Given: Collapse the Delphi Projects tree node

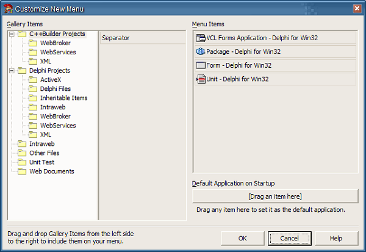Looking at the screenshot, I should click(x=13, y=71).
